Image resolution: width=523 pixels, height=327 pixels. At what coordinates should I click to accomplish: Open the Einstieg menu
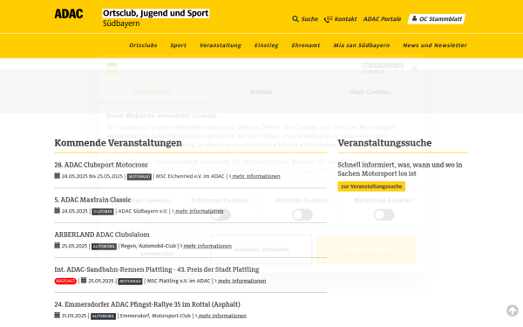266,45
